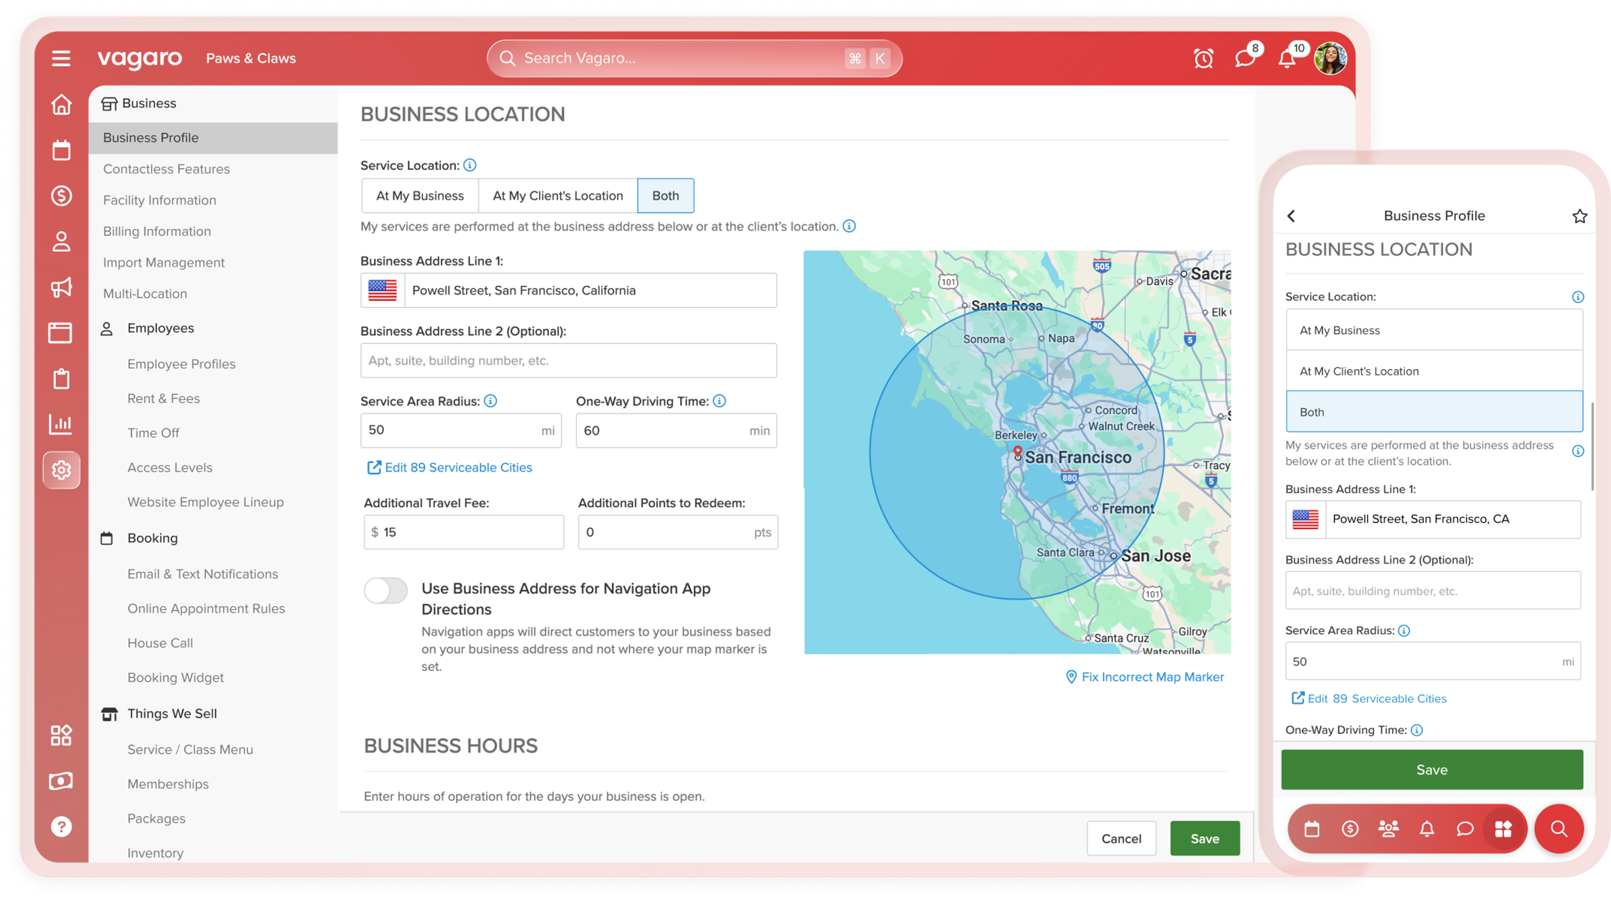Image resolution: width=1611 pixels, height=900 pixels.
Task: Collapse the Booking section in sidebar
Action: coord(152,537)
